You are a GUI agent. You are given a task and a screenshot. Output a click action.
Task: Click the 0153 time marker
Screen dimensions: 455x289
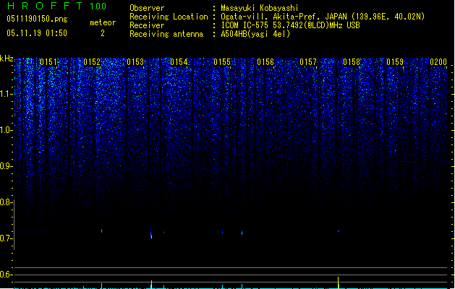point(135,62)
